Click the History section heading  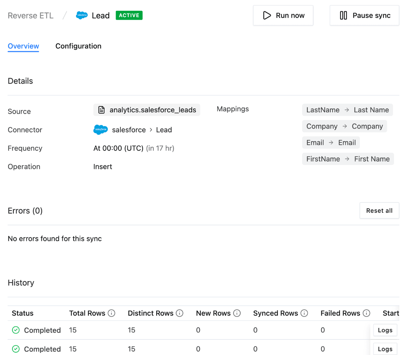point(21,283)
